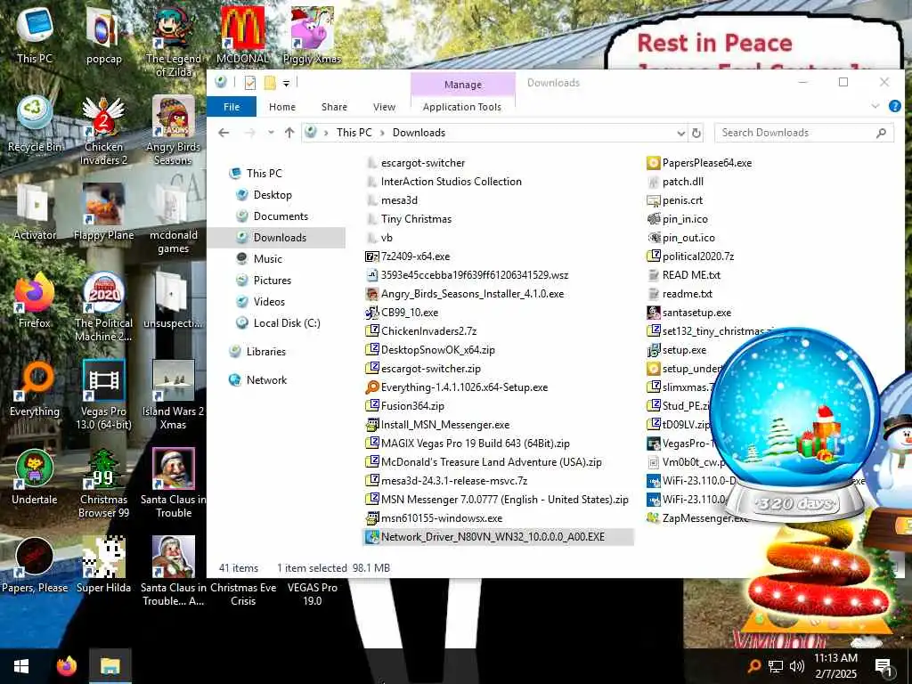The width and height of the screenshot is (912, 684).
Task: Go up one folder level
Action: point(289,133)
